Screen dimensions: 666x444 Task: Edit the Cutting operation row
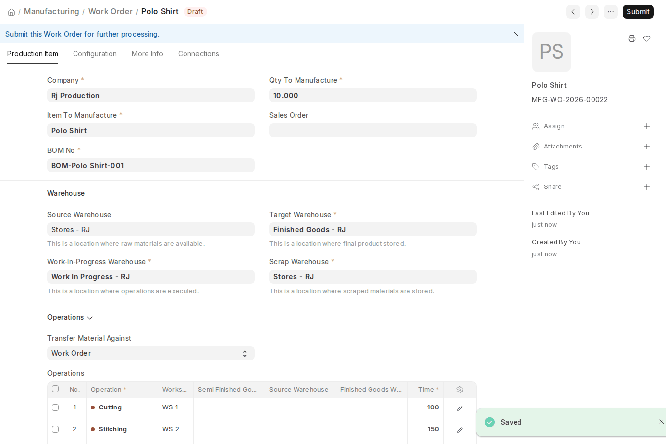tap(460, 408)
